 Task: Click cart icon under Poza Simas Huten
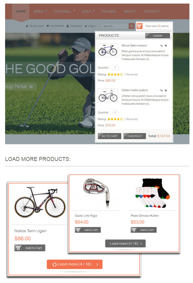click(x=134, y=230)
